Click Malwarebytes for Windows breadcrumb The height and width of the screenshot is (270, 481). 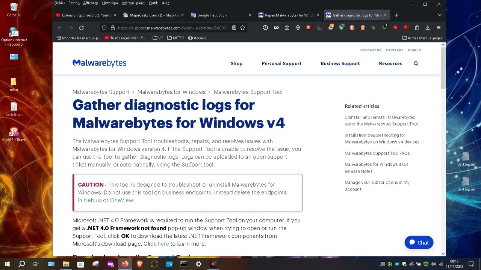tap(171, 92)
